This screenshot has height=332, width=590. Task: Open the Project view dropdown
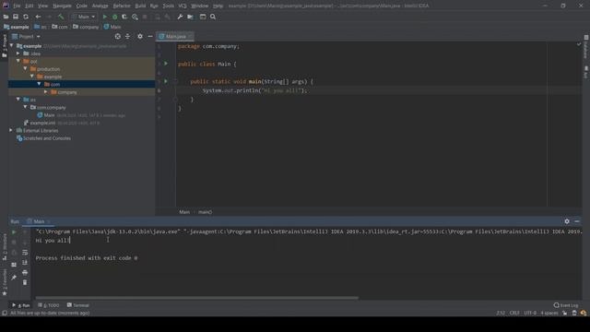click(x=27, y=37)
